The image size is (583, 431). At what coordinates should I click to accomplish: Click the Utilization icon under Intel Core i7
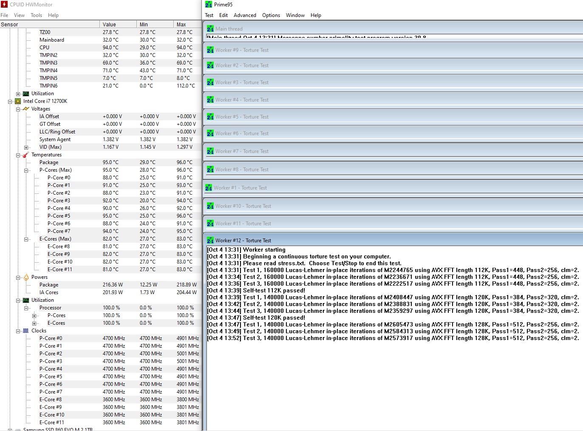pos(26,300)
